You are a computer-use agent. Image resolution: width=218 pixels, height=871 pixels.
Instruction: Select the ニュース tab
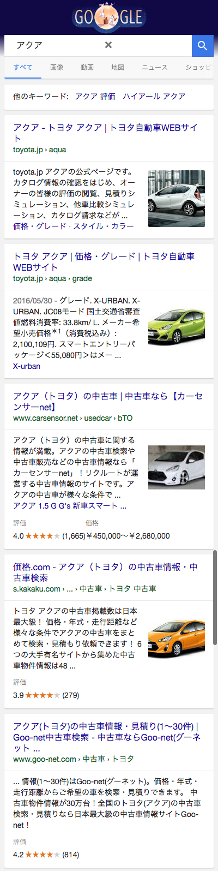155,67
